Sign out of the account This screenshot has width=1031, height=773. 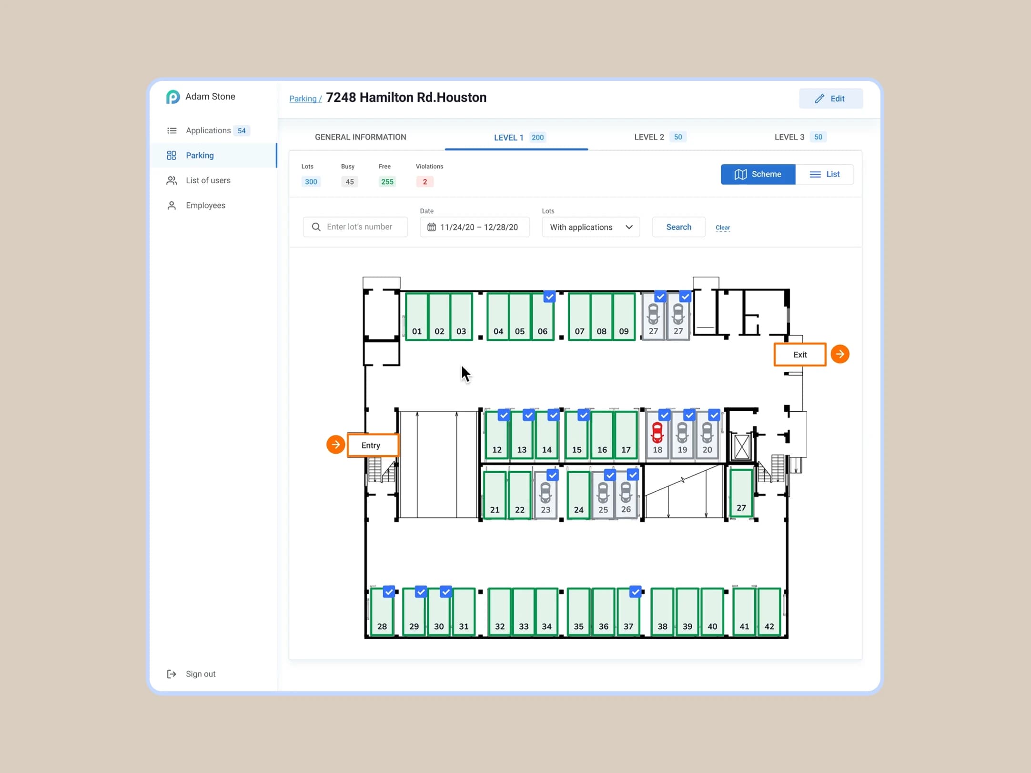point(192,674)
